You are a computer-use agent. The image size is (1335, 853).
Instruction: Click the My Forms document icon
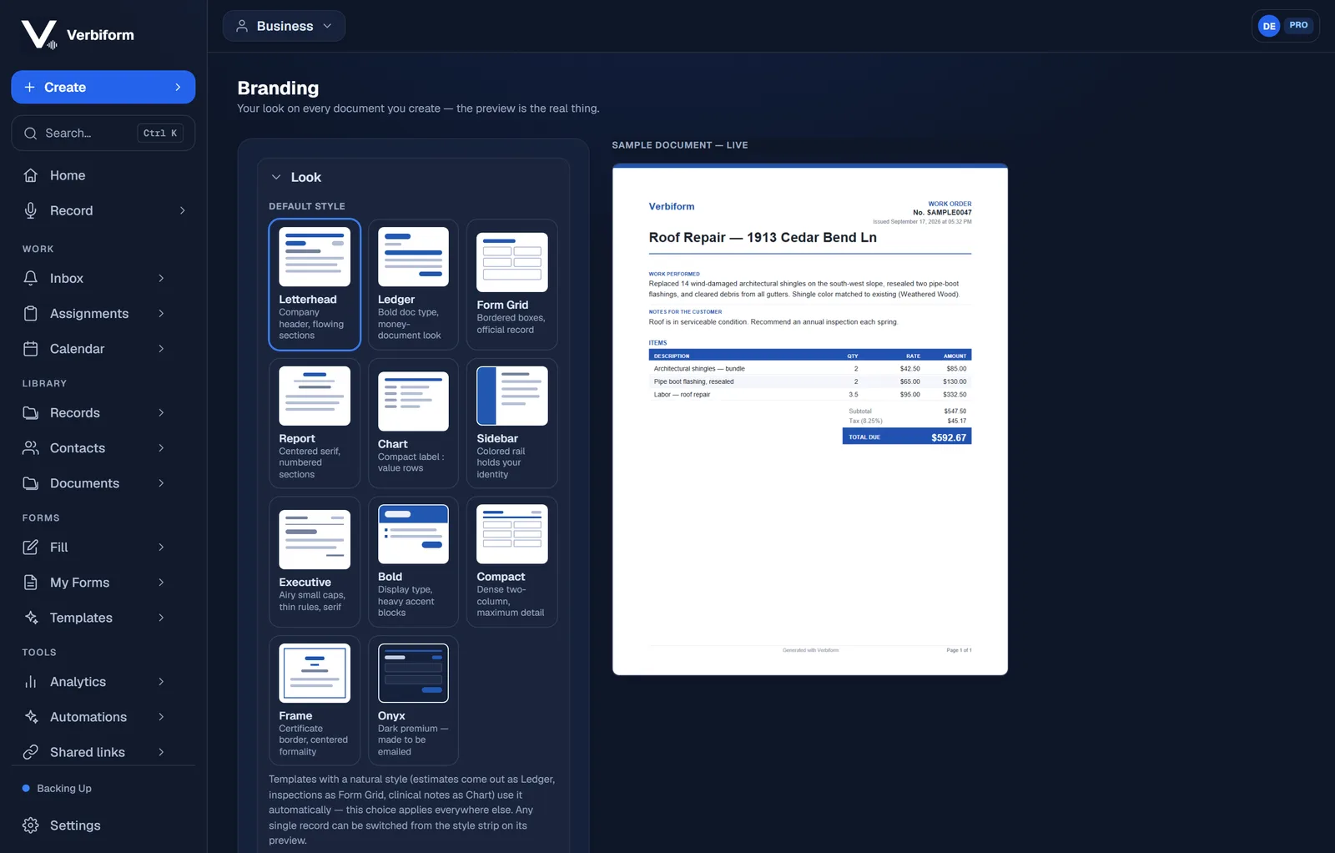coord(31,582)
